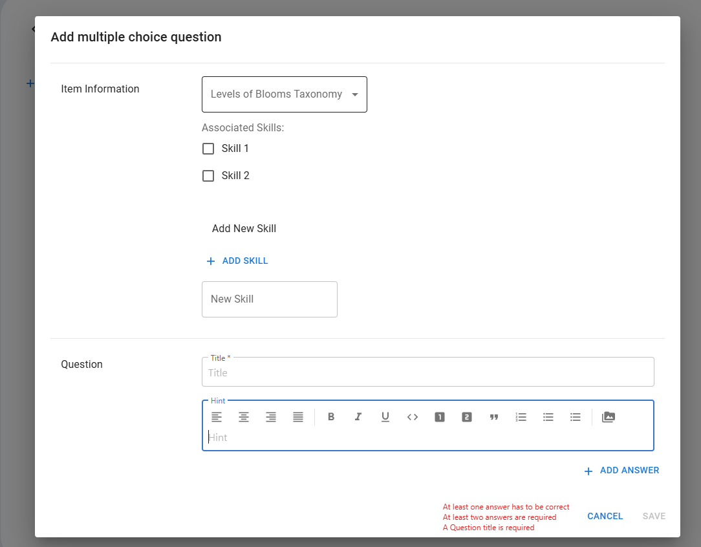Image resolution: width=701 pixels, height=547 pixels.
Task: Click the ADD SKILL button
Action: pyautogui.click(x=237, y=261)
